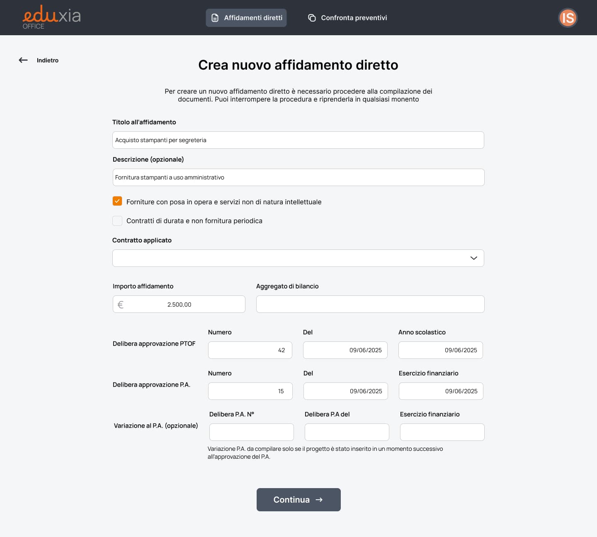The height and width of the screenshot is (537, 597).
Task: Enable Contratti di durata checkbox
Action: [x=117, y=221]
